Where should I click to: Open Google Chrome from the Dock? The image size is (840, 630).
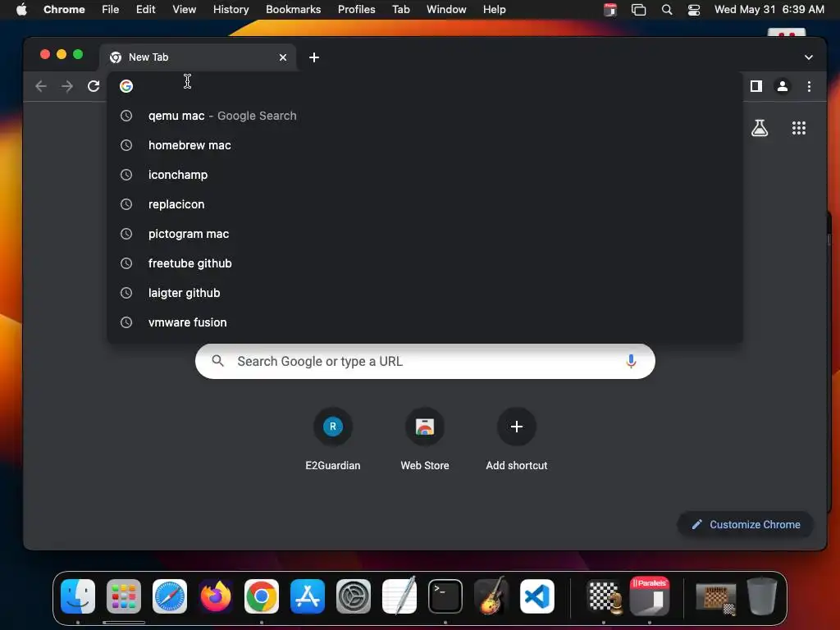click(262, 596)
